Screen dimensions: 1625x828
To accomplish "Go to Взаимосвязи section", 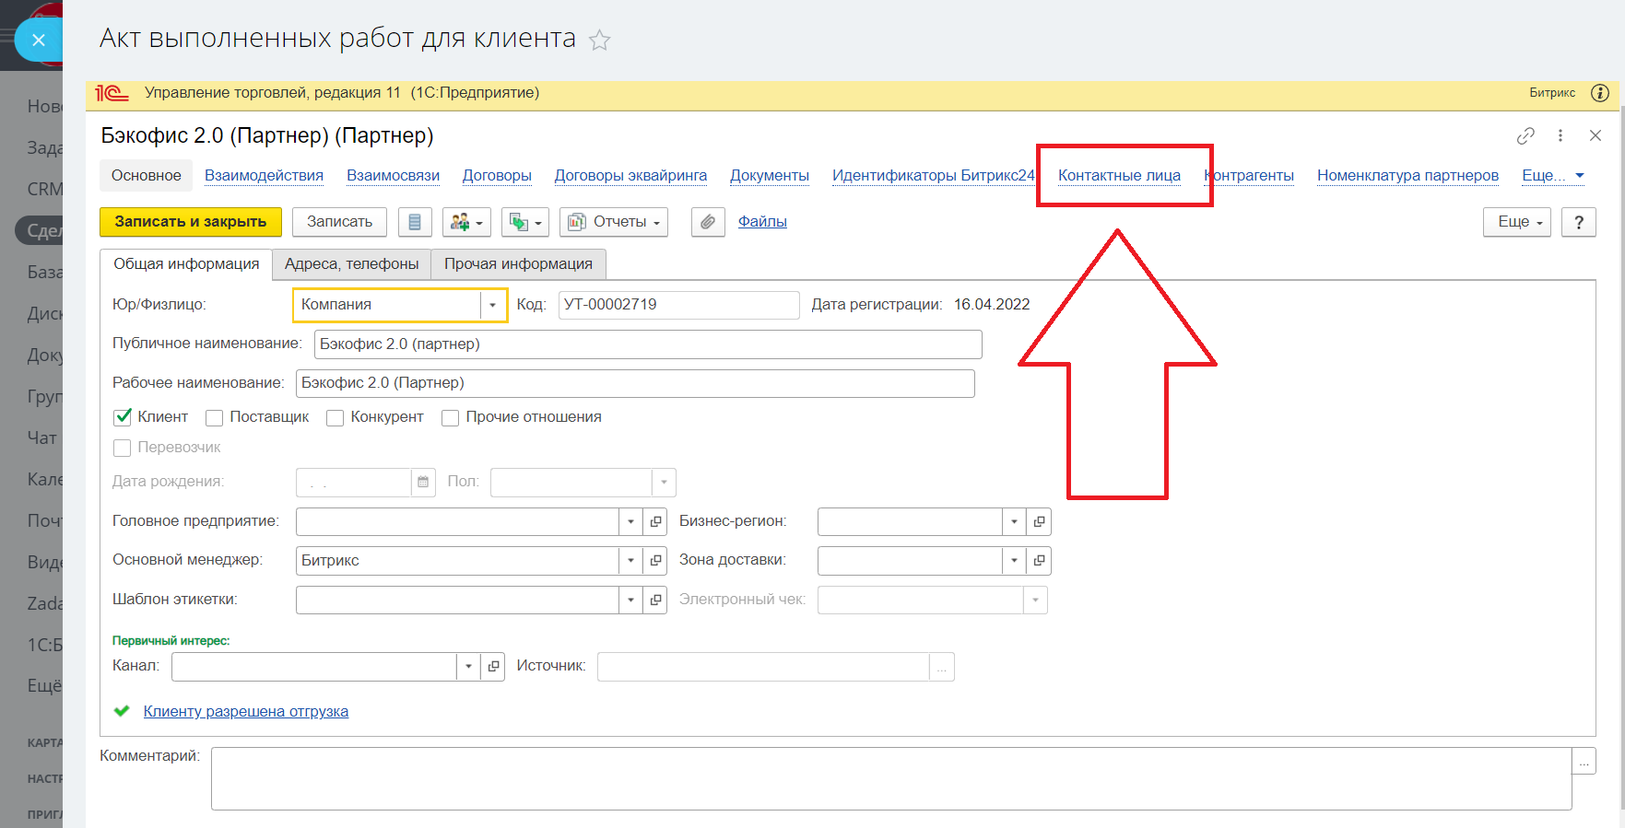I will click(393, 175).
